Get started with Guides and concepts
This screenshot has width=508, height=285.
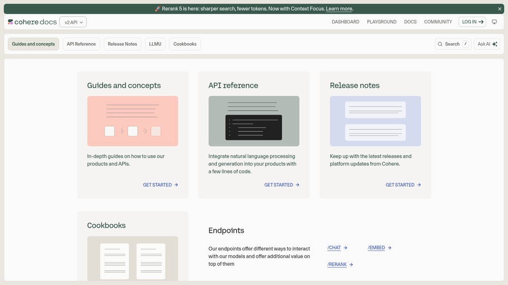161,185
